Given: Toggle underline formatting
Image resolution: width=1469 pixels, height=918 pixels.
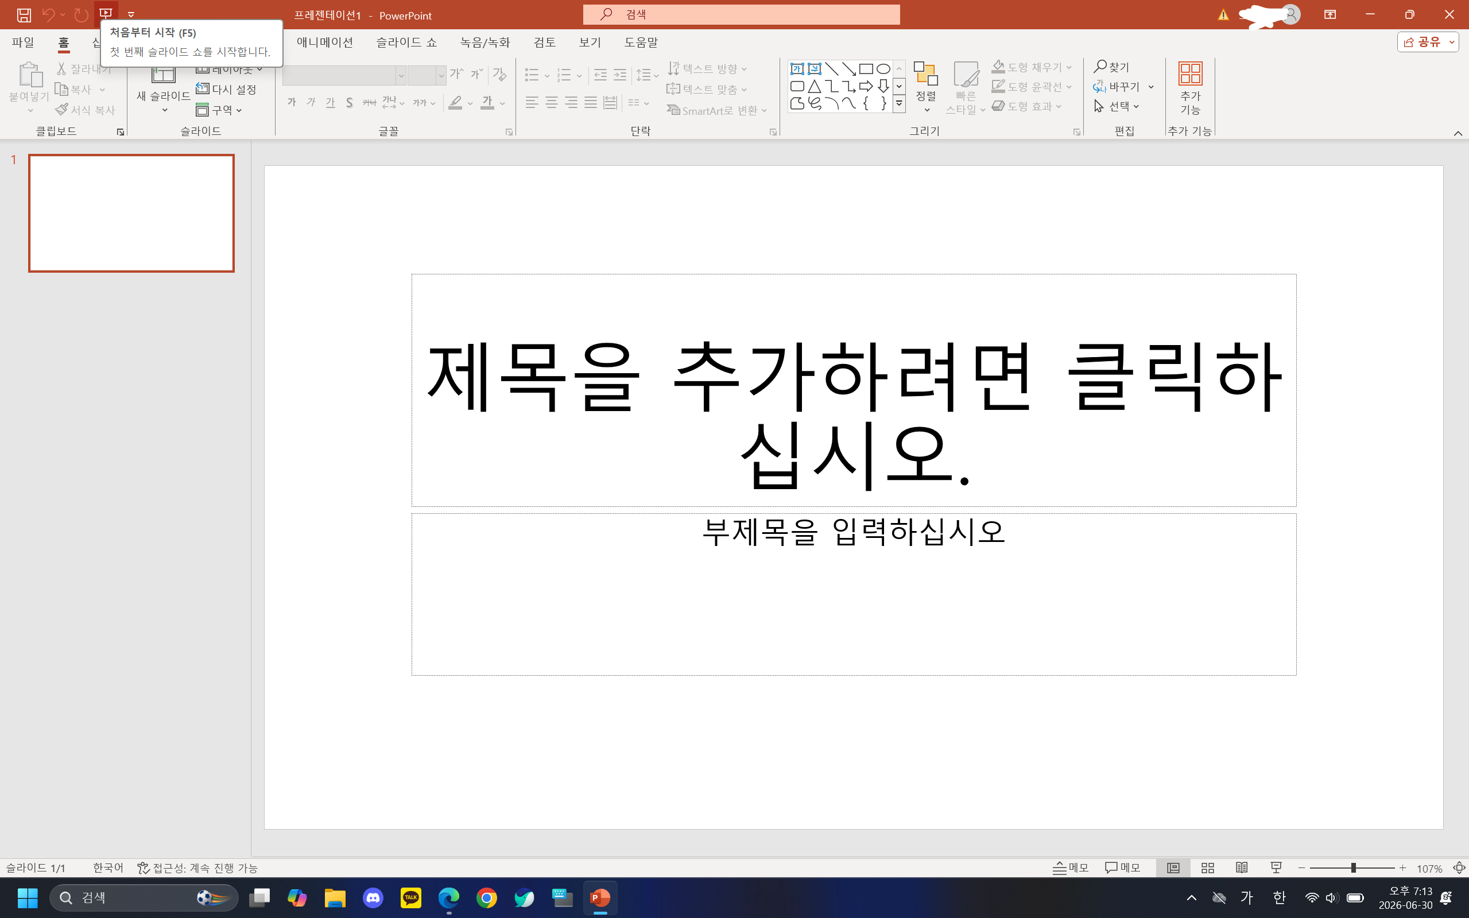Looking at the screenshot, I should click(330, 102).
